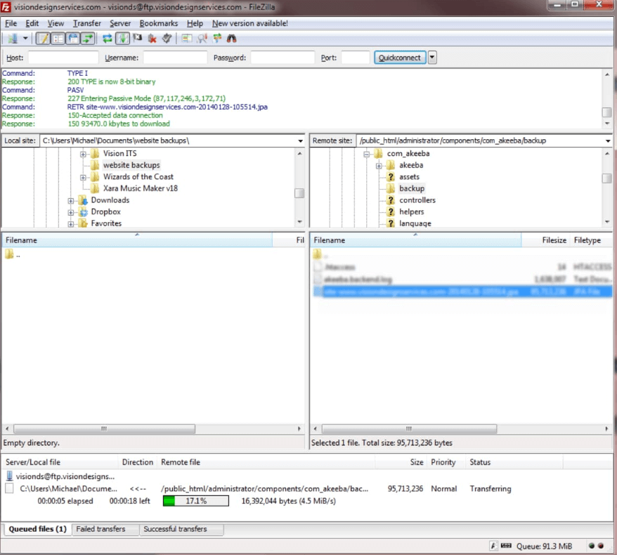Click the local file list horizontal scrollbar
The image size is (617, 555).
pyautogui.click(x=104, y=429)
